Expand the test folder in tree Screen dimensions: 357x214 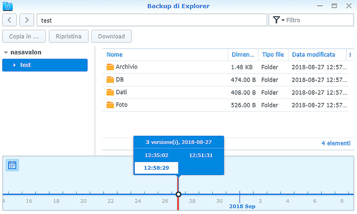pos(14,65)
